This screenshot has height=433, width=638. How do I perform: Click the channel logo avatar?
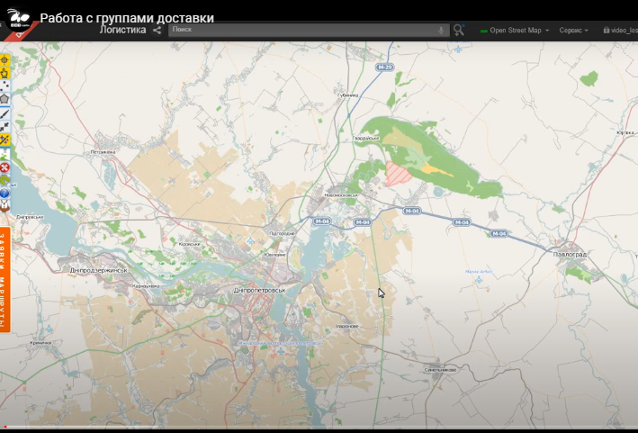[x=19, y=18]
